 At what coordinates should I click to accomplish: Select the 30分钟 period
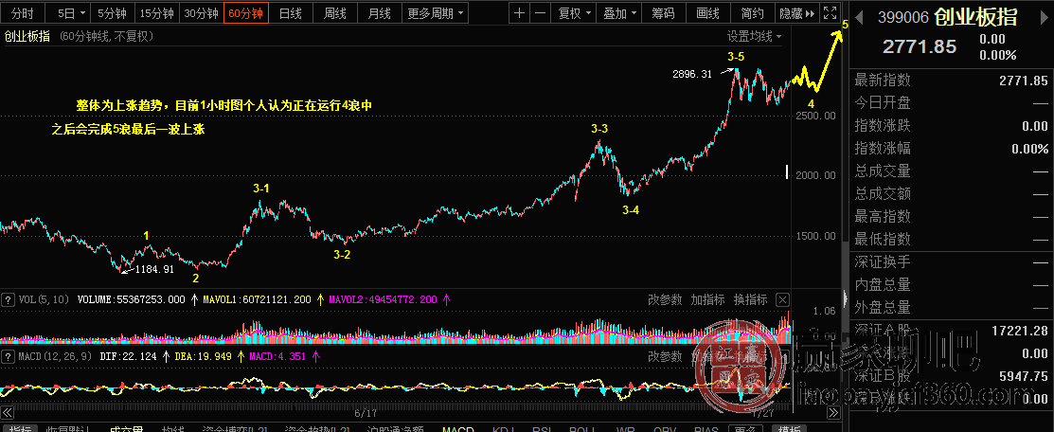tap(201, 12)
